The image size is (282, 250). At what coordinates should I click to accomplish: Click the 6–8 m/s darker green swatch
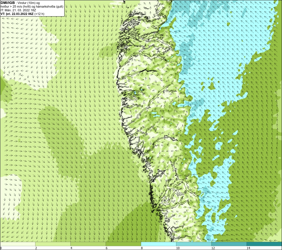pyautogui.click(x=124, y=244)
